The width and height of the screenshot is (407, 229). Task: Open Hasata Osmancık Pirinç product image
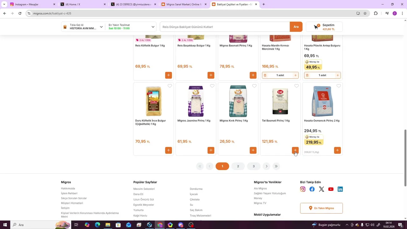(322, 101)
